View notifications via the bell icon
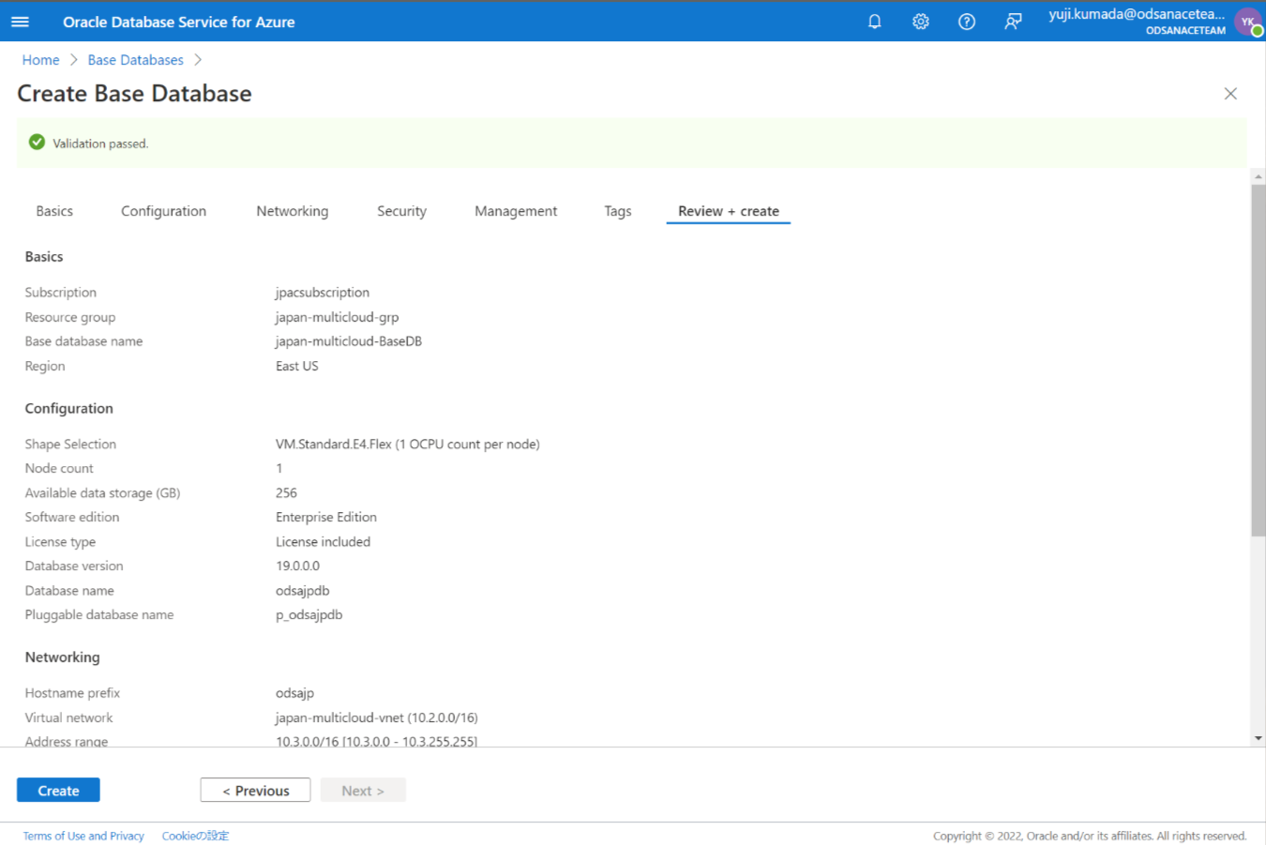 coord(874,21)
